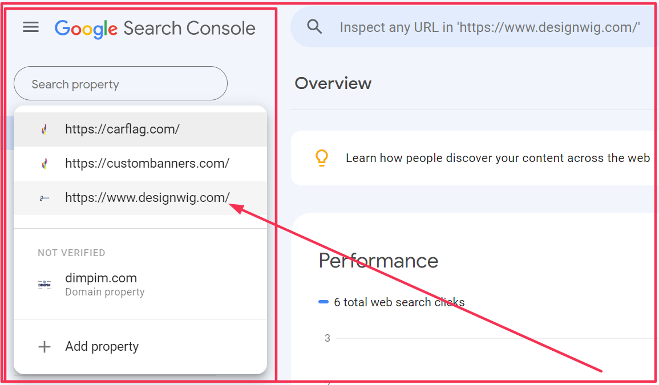The height and width of the screenshot is (385, 659).
Task: Click the lightbulb tip icon
Action: [322, 158]
